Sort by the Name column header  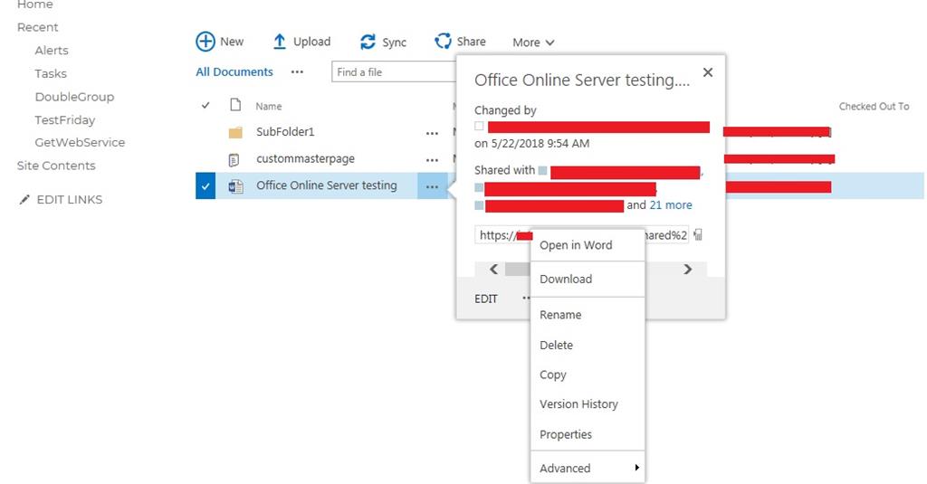[x=268, y=107]
